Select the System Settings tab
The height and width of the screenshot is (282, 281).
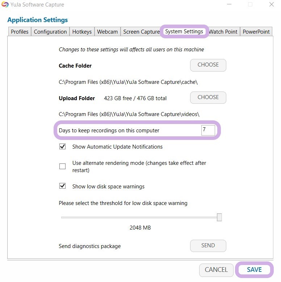pos(184,31)
